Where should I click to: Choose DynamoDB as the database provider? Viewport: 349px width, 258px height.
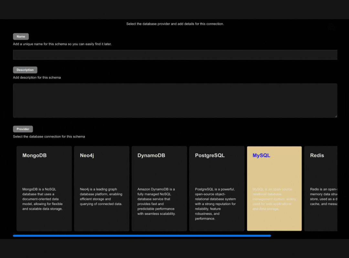[x=159, y=188]
